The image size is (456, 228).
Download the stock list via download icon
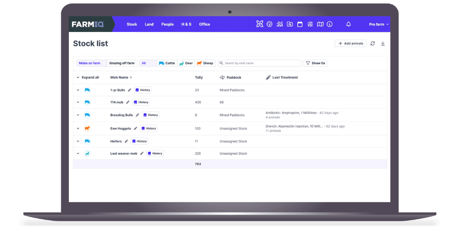click(x=383, y=43)
